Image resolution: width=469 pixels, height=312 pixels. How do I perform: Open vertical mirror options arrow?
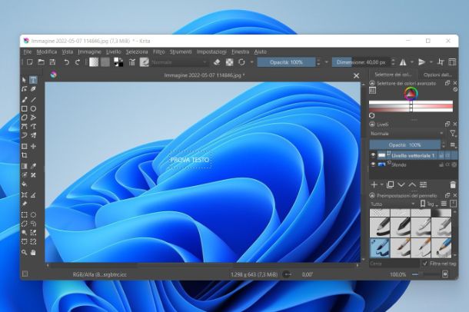431,61
